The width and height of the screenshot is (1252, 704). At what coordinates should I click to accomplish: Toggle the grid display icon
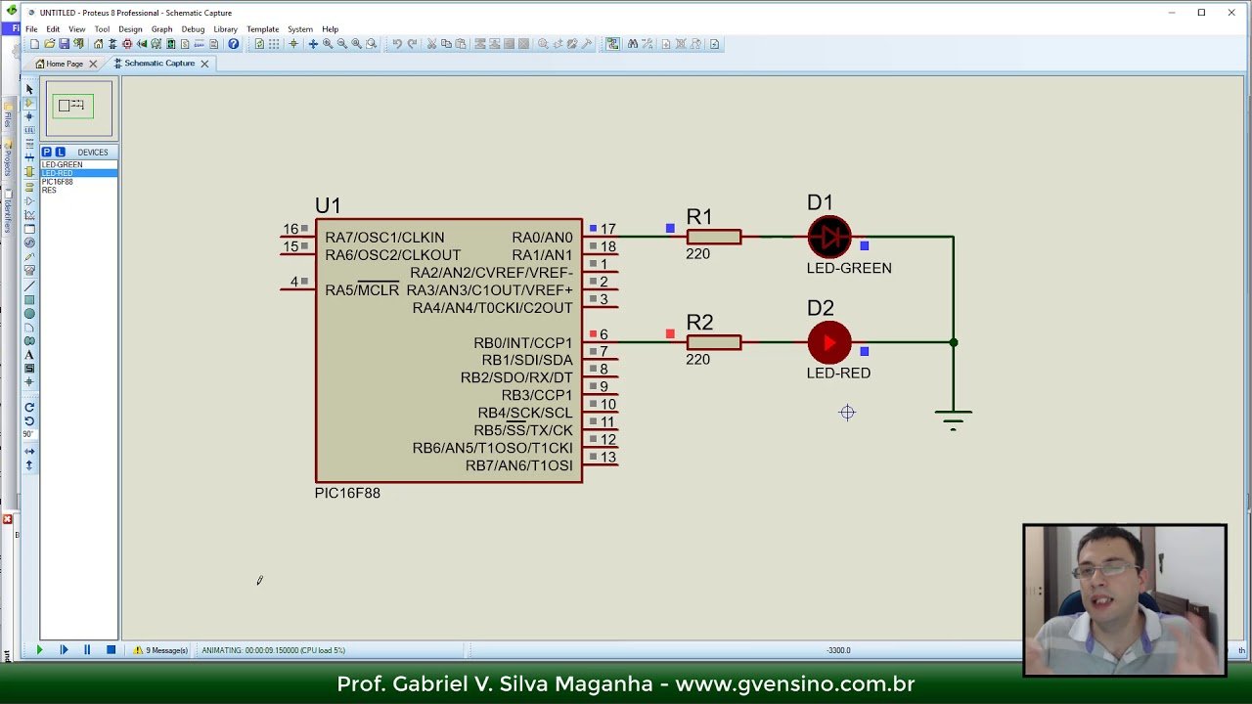(274, 44)
